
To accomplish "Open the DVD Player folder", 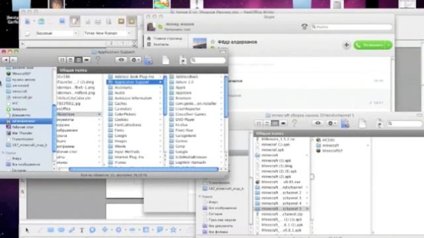I will point(185,120).
